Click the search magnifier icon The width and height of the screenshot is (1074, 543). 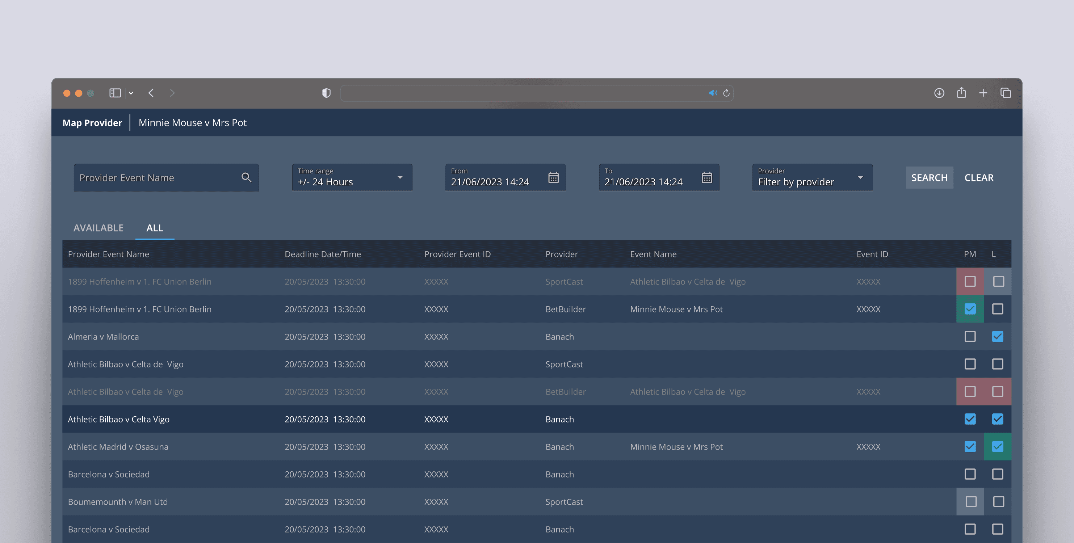tap(246, 177)
